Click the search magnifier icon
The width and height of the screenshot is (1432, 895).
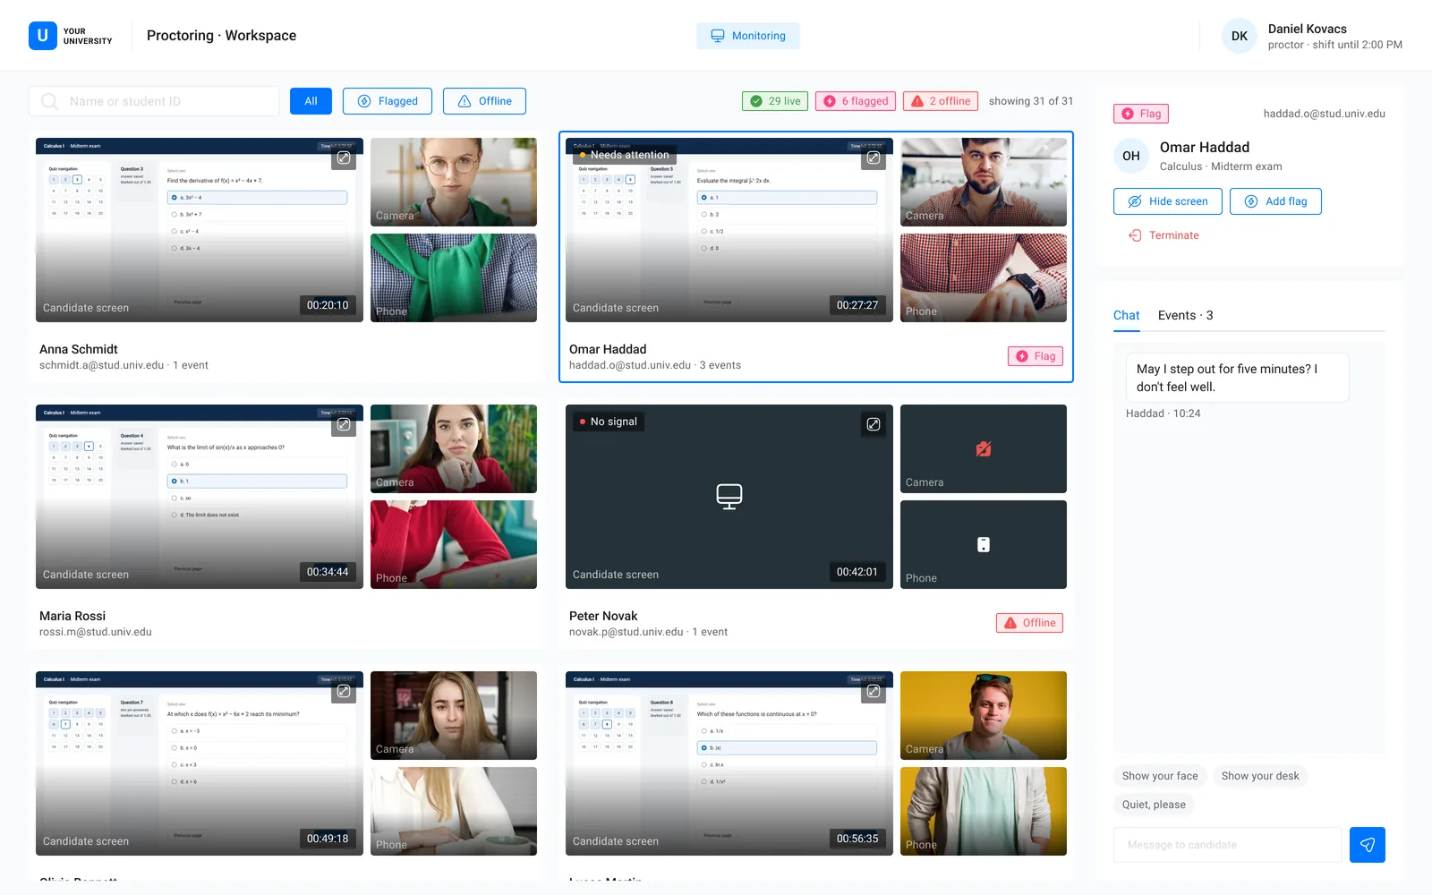click(x=50, y=101)
